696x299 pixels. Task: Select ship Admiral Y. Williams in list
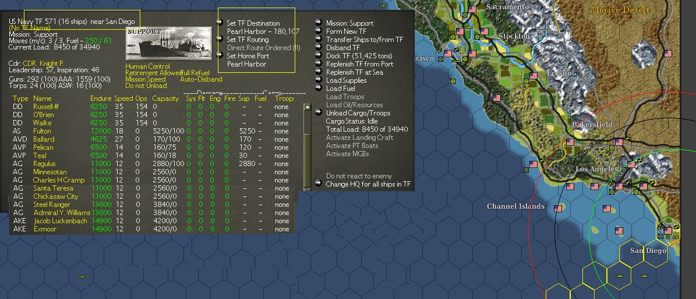click(62, 212)
